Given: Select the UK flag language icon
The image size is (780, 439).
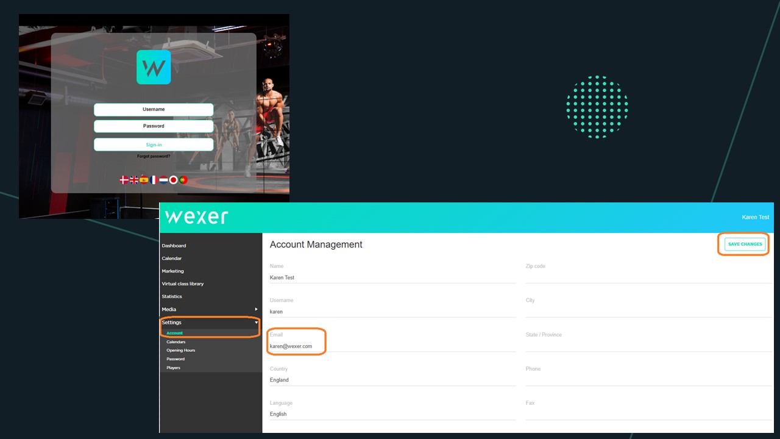Looking at the screenshot, I should click(134, 180).
